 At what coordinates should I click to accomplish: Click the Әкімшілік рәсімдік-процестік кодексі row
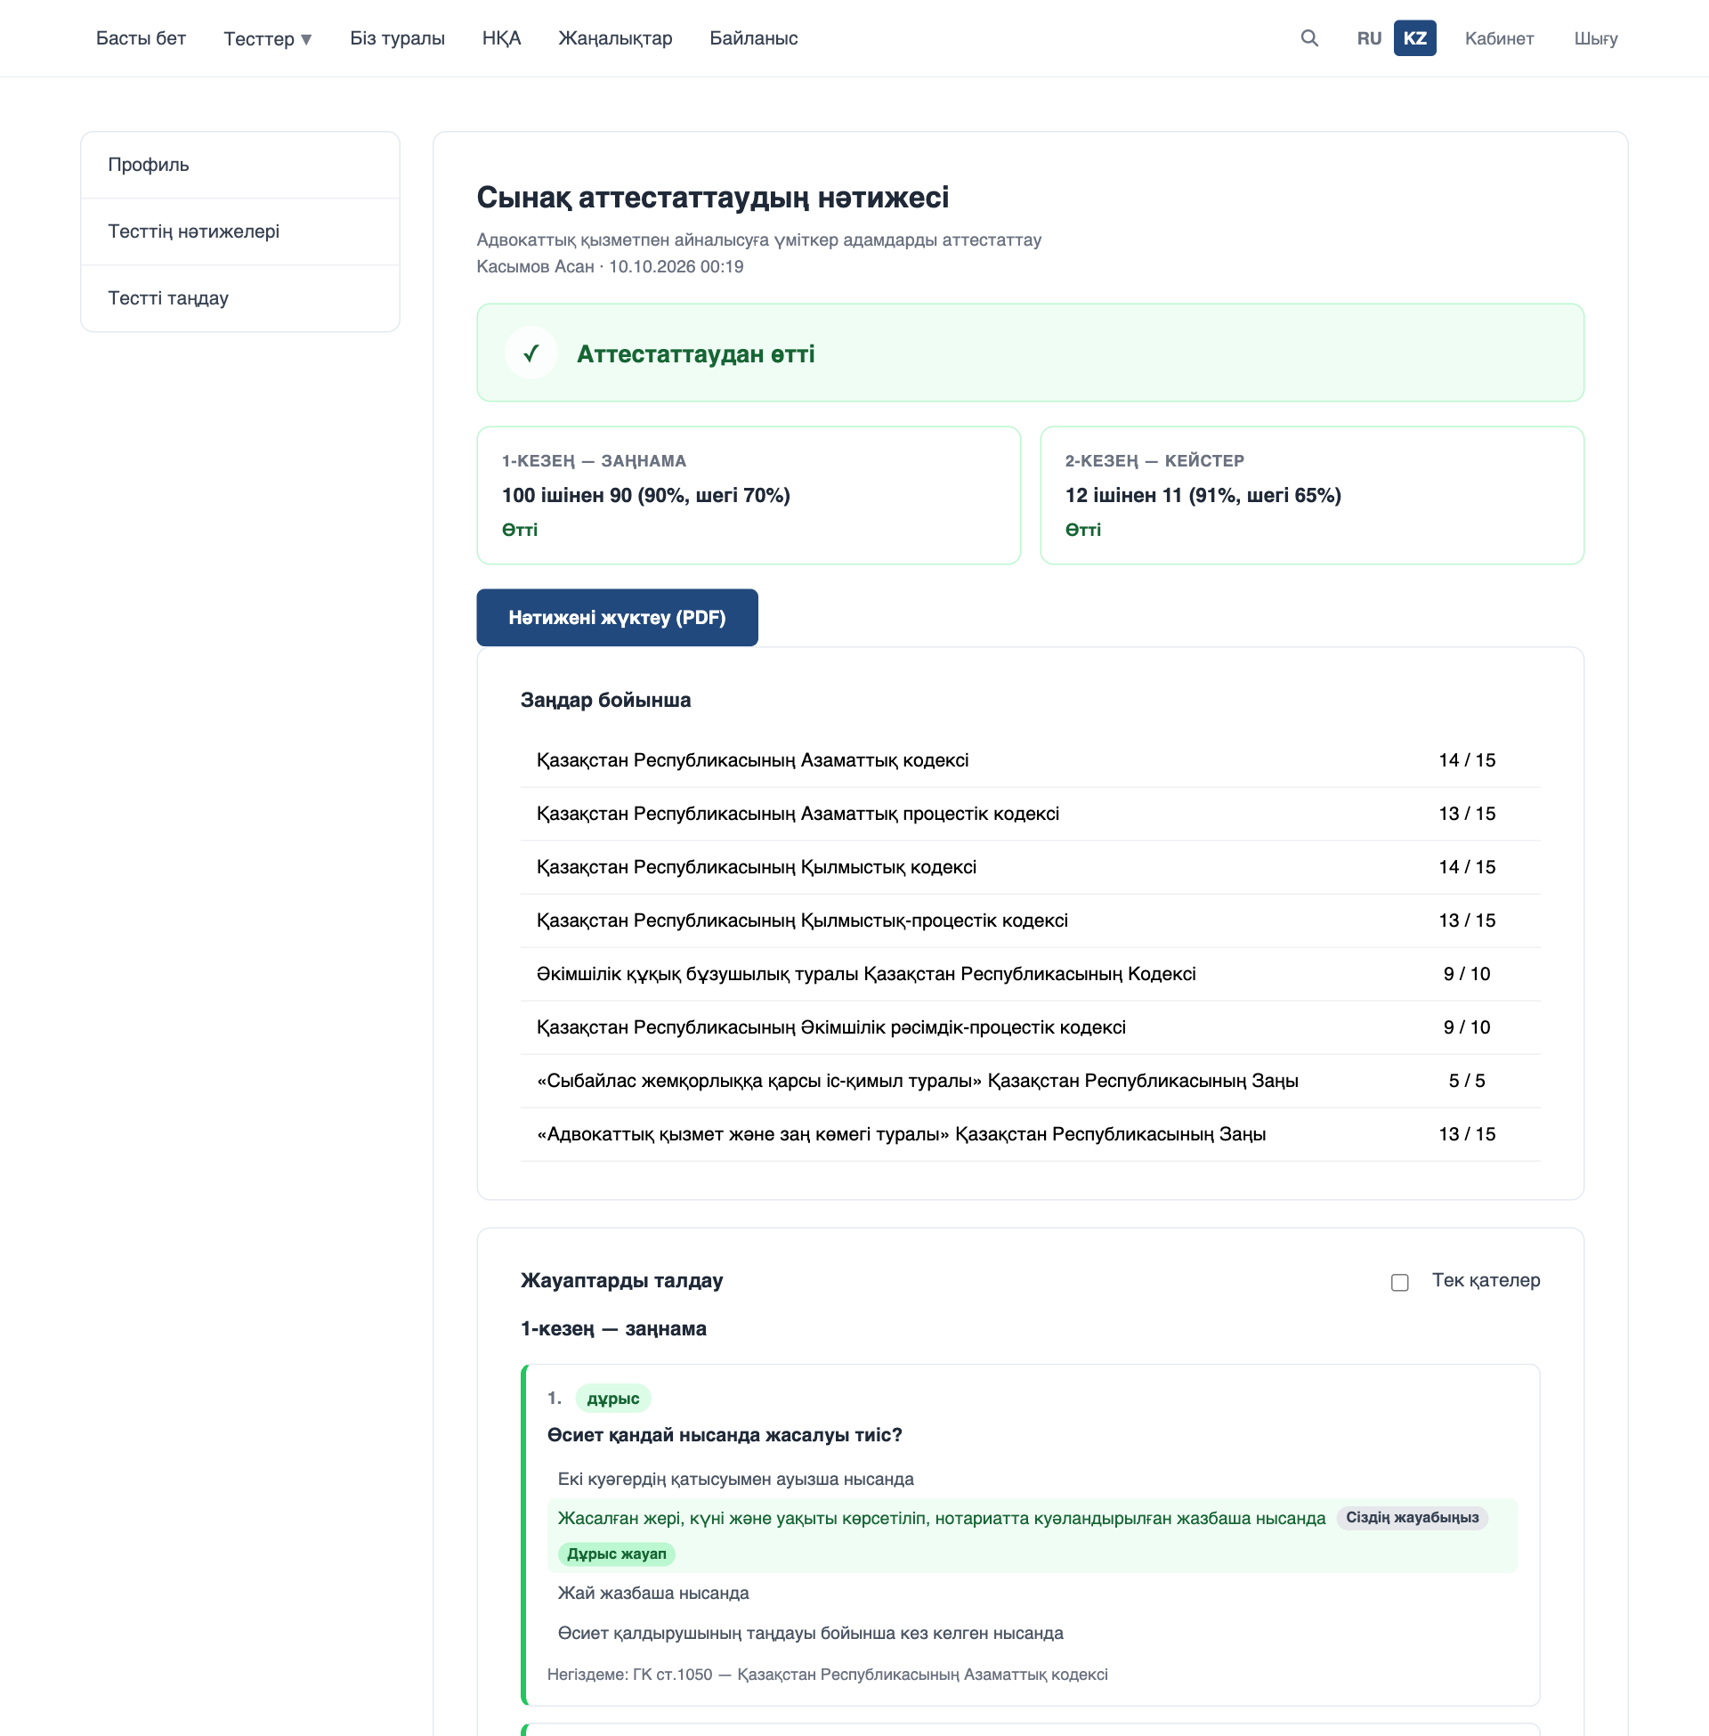[x=1030, y=1027]
